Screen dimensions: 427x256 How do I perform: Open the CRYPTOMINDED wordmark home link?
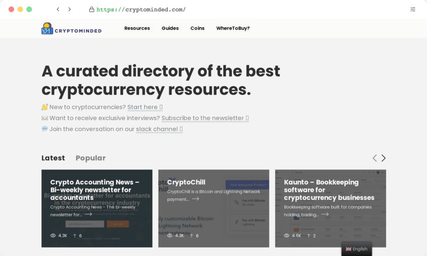coord(78,31)
